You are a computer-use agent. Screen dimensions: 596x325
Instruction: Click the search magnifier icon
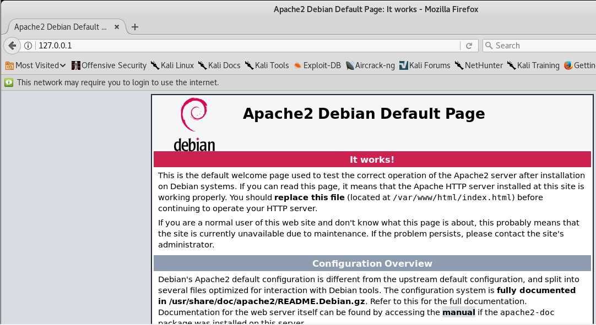(489, 46)
